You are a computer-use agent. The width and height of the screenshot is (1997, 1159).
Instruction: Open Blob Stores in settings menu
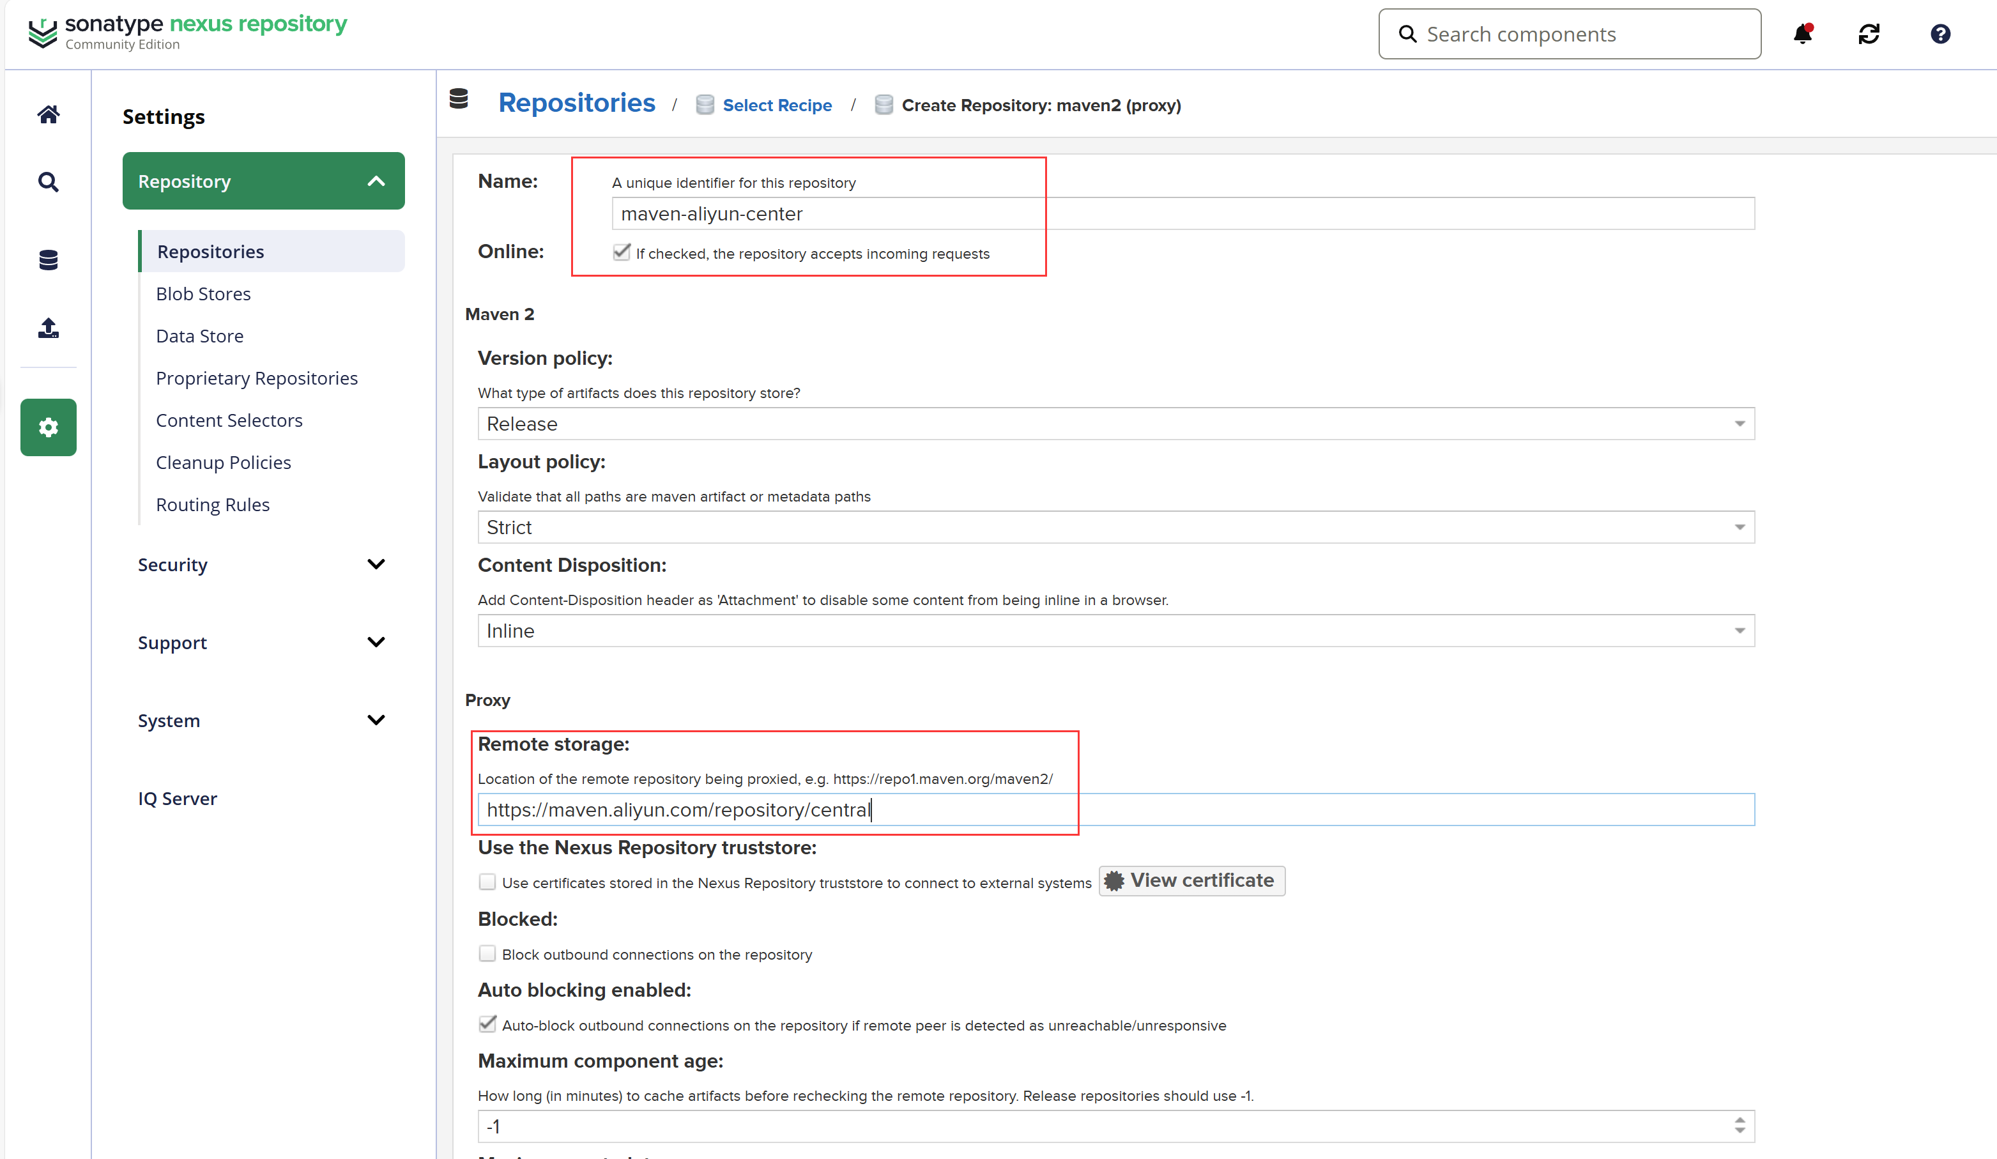[x=203, y=294]
